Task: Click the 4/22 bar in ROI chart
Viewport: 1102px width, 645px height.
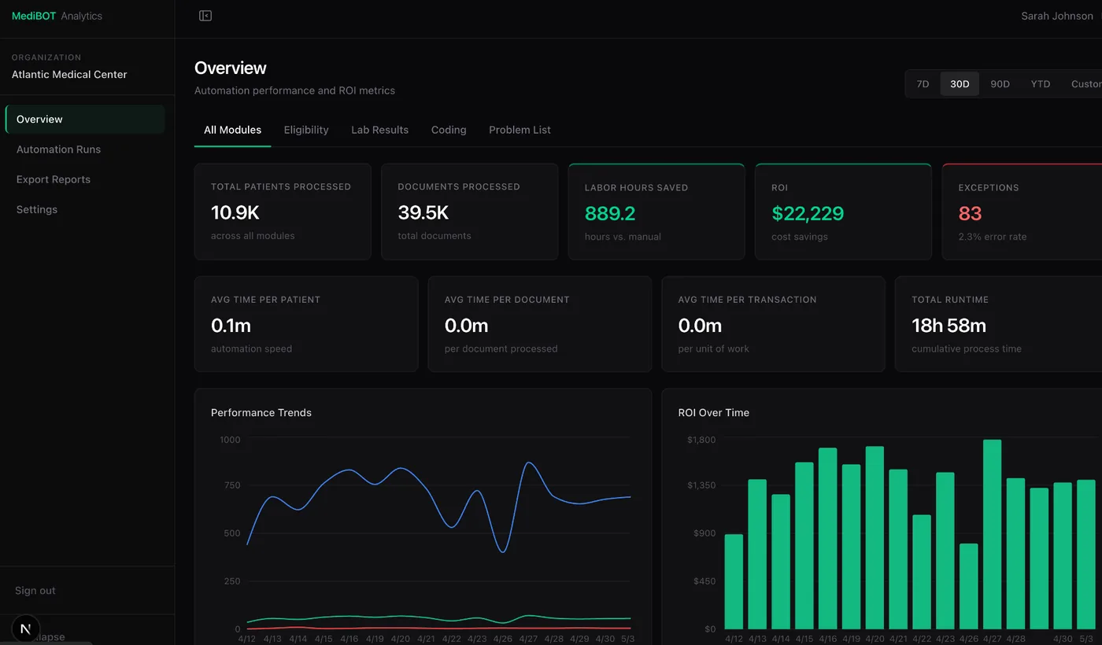Action: pyautogui.click(x=922, y=572)
